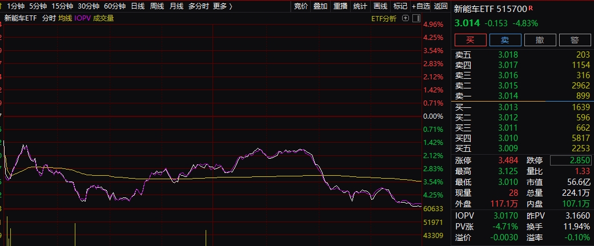Open the ETF分析 link

384,18
